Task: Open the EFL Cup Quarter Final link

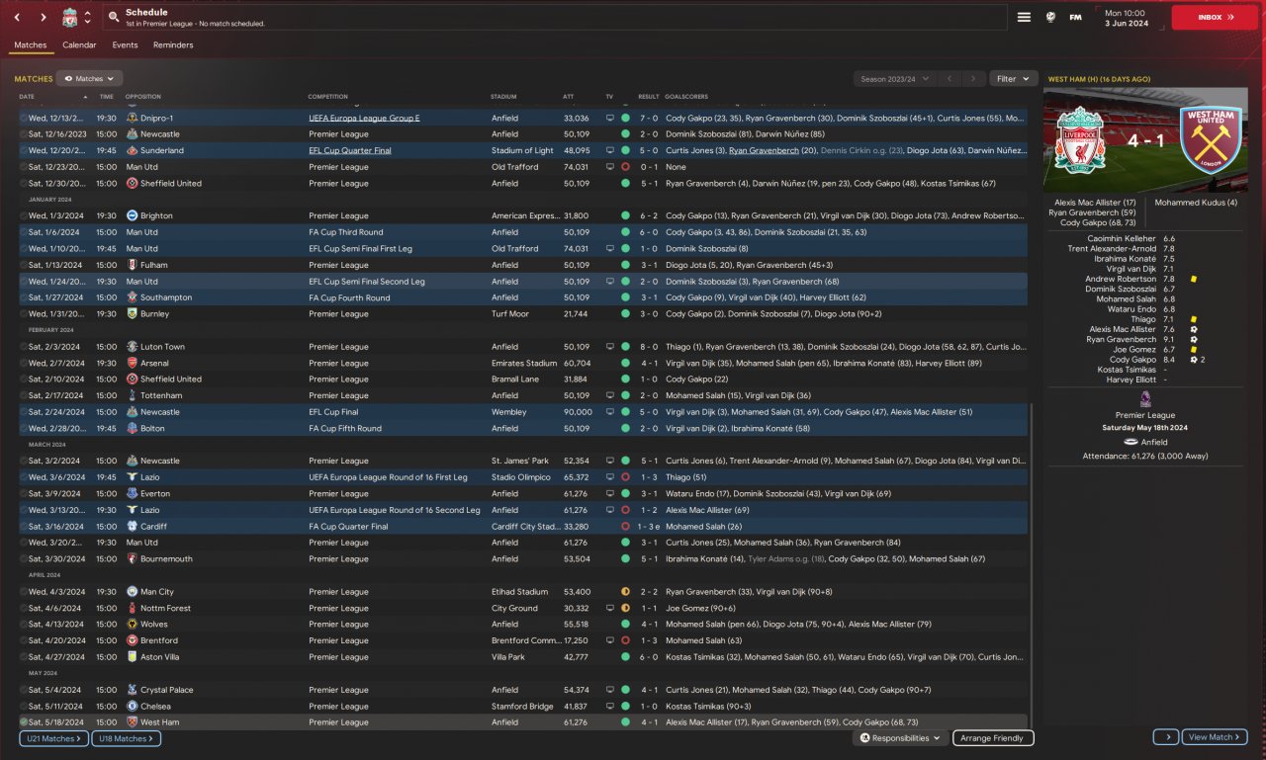Action: [350, 150]
